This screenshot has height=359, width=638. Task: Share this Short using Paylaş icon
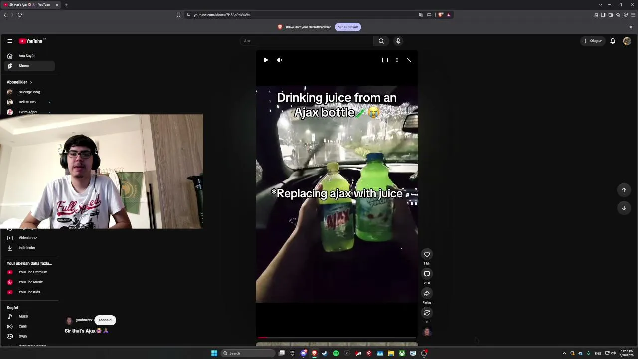pos(427,293)
